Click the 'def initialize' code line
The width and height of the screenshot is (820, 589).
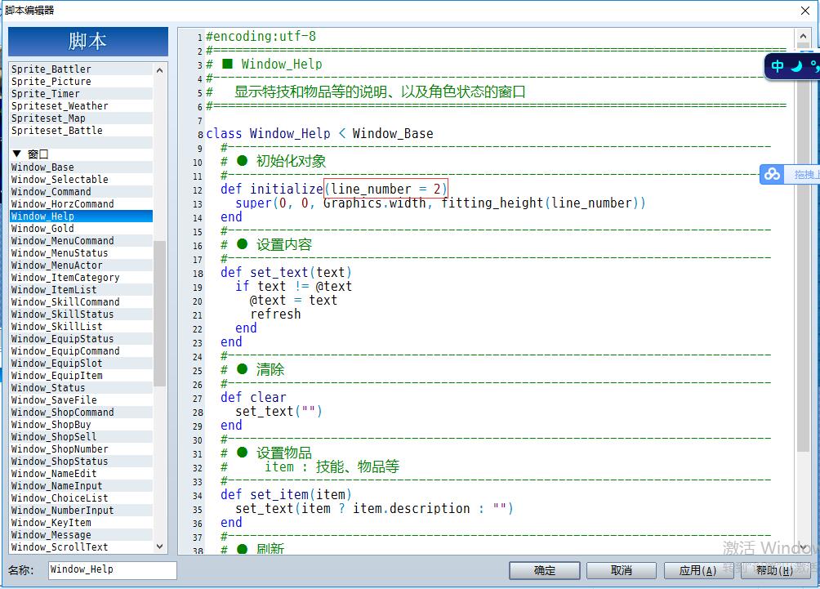pos(334,189)
